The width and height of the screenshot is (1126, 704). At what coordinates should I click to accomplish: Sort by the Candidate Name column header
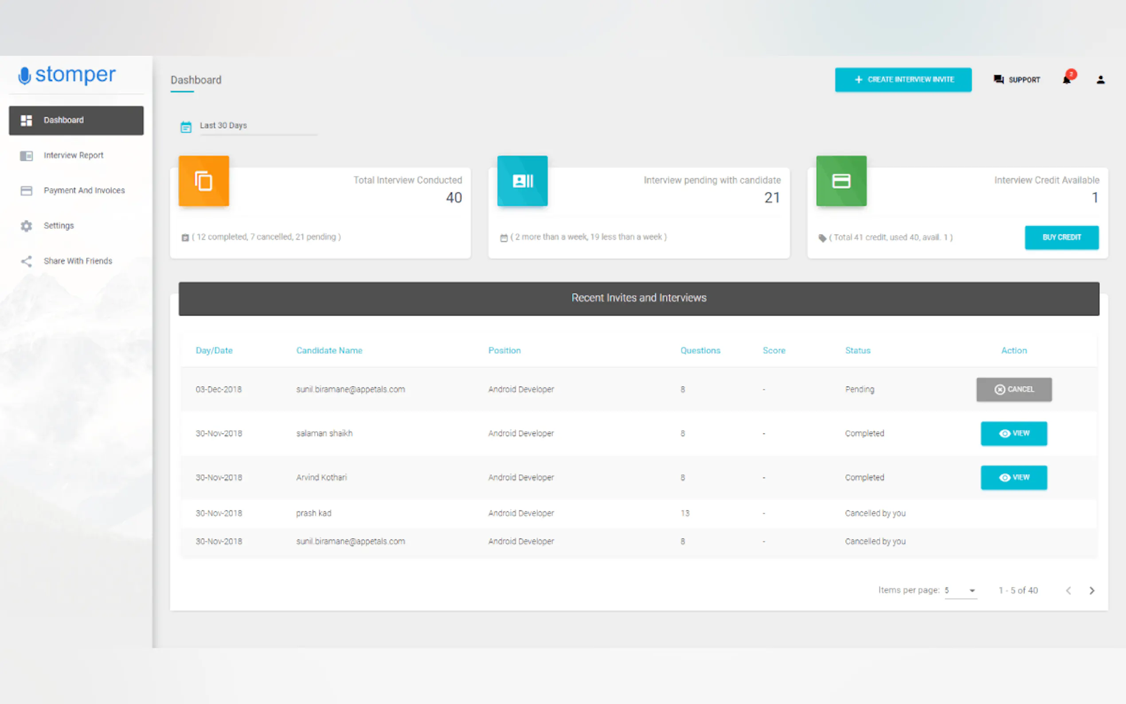329,351
